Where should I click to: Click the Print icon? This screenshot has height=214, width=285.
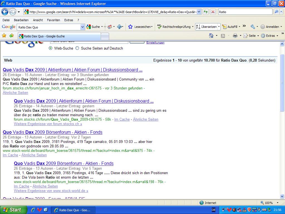click(x=235, y=36)
